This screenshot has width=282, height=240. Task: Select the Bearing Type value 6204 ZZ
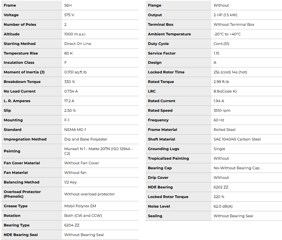(x=72, y=225)
